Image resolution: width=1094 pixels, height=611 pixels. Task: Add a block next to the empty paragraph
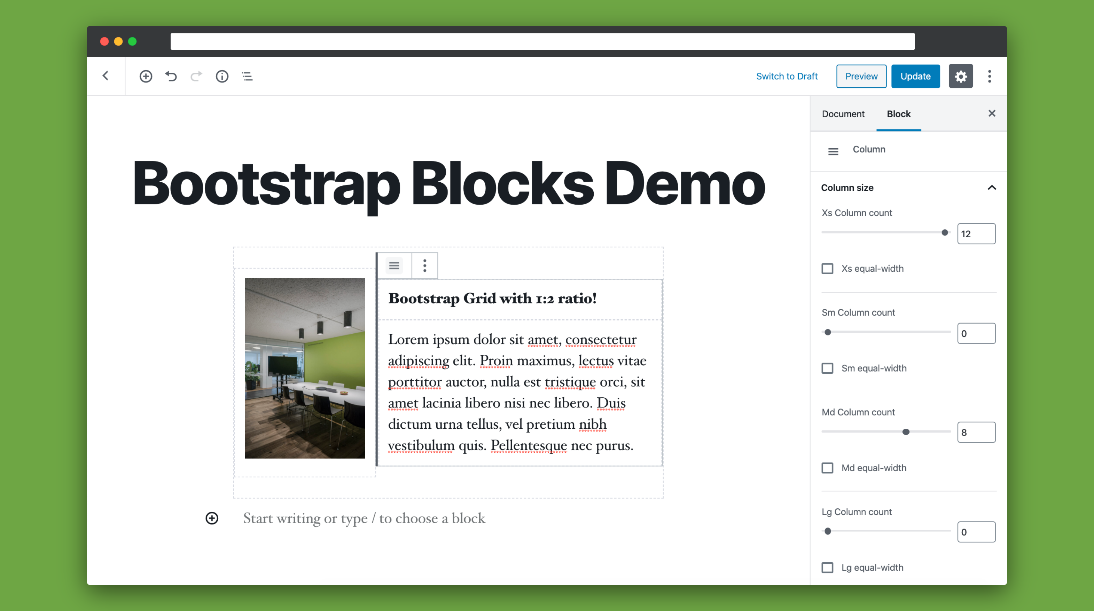[x=212, y=518]
